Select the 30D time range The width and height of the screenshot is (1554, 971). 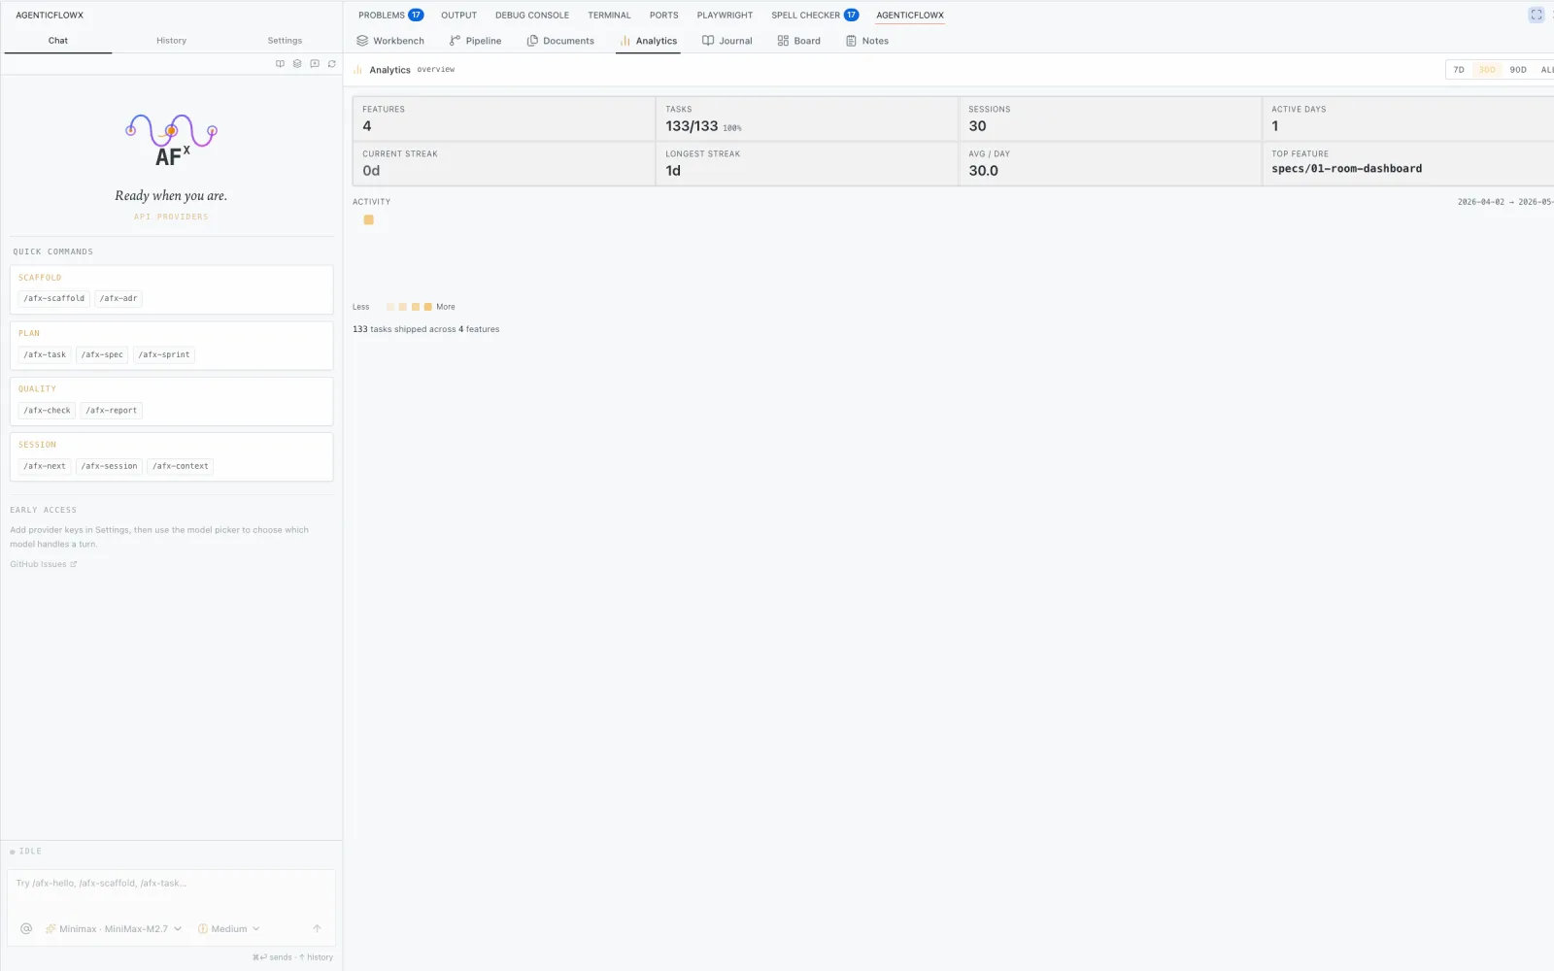pos(1487,70)
